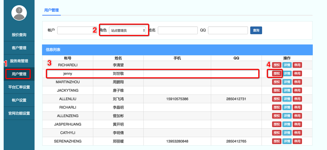View 详情 for RICHARDLI
This screenshot has width=327, height=150.
[287, 65]
